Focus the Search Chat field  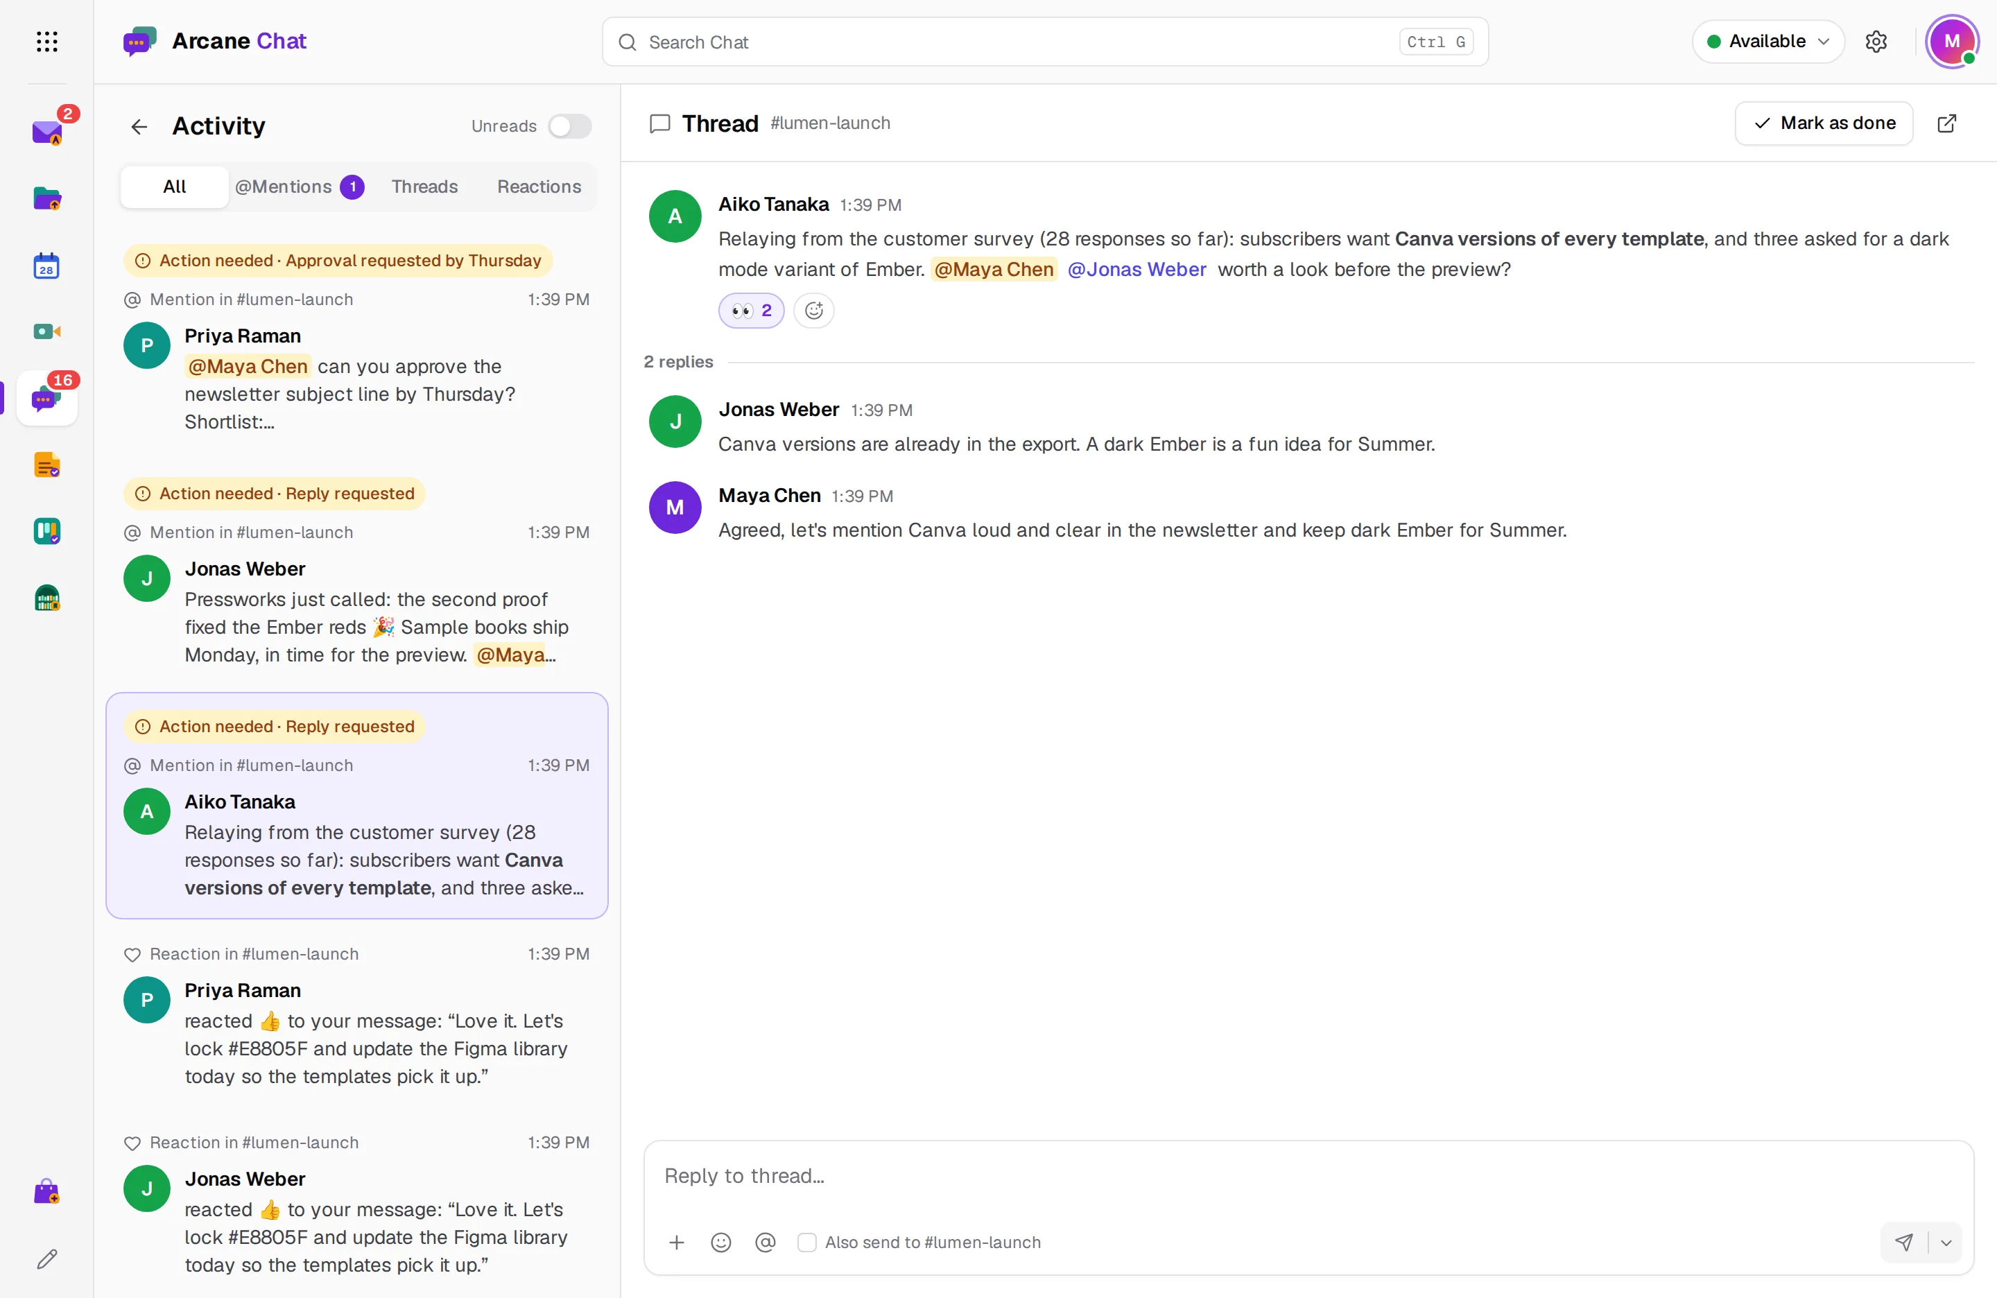coord(1045,42)
